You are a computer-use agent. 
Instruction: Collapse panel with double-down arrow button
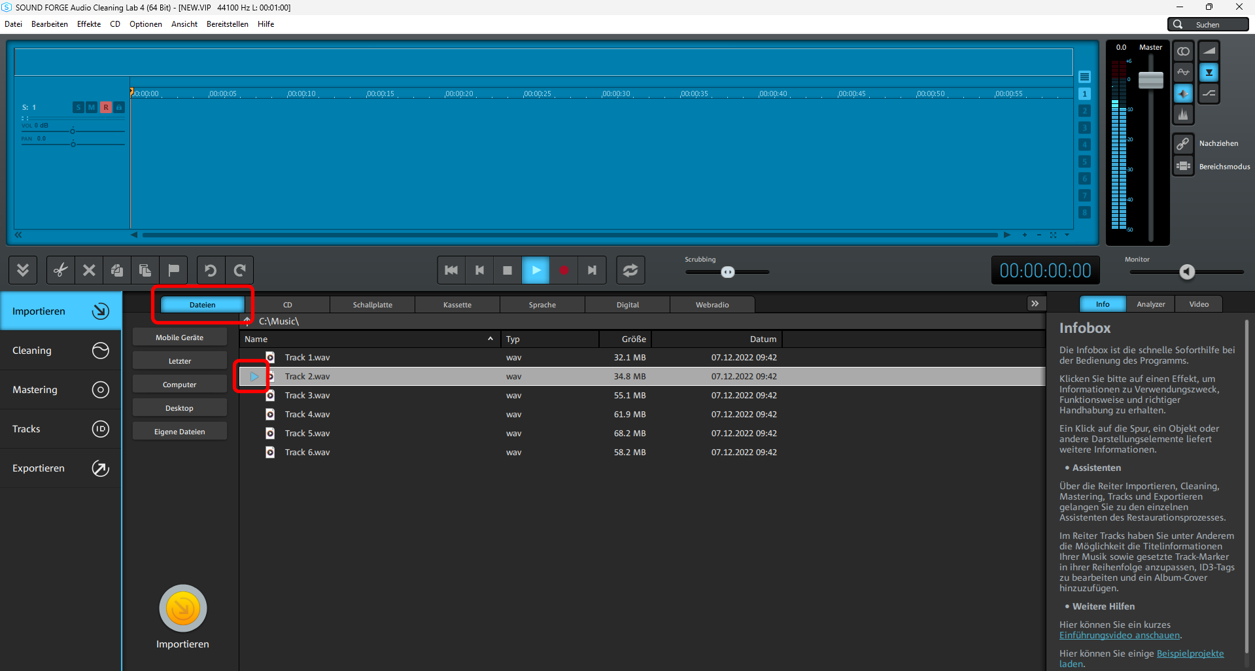click(23, 270)
